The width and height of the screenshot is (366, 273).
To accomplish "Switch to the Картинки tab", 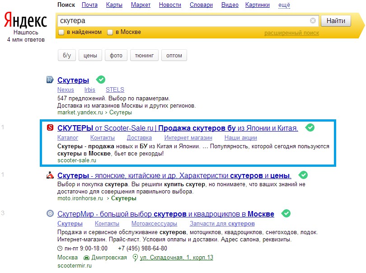I will point(258,5).
